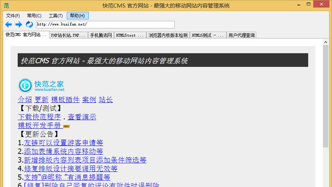Open the 更新 link

point(41,100)
